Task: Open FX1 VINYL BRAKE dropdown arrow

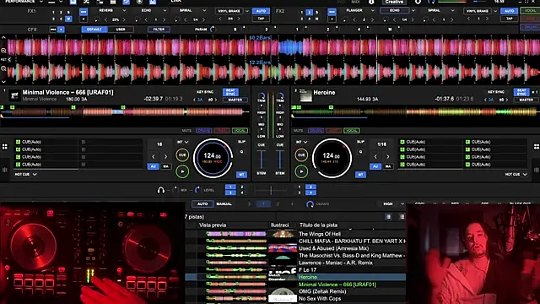Action: [247, 11]
